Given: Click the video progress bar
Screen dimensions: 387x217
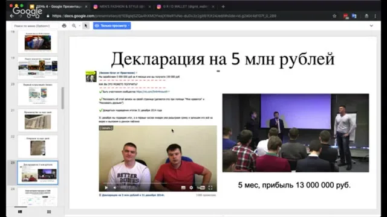Looking at the screenshot, I should (158, 183).
